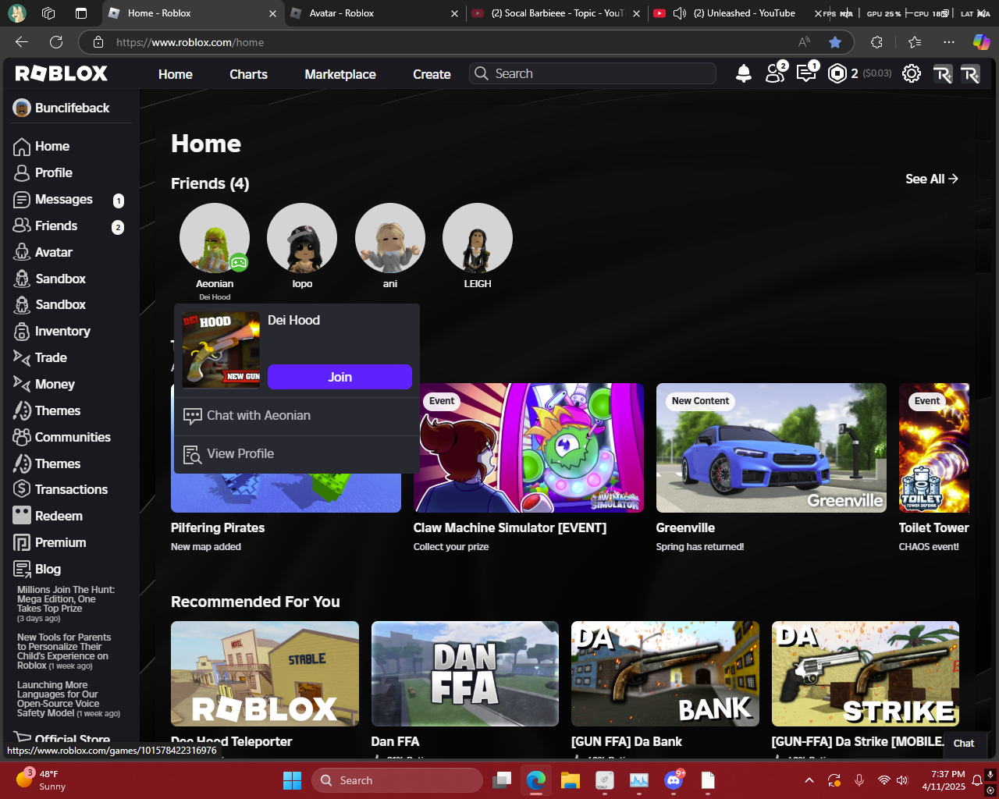The image size is (999, 799).
Task: Open the messages icon in top bar
Action: pyautogui.click(x=806, y=73)
